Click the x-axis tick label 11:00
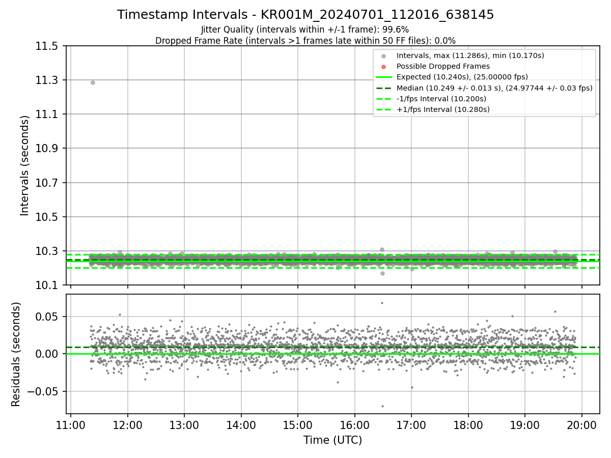 coord(70,425)
